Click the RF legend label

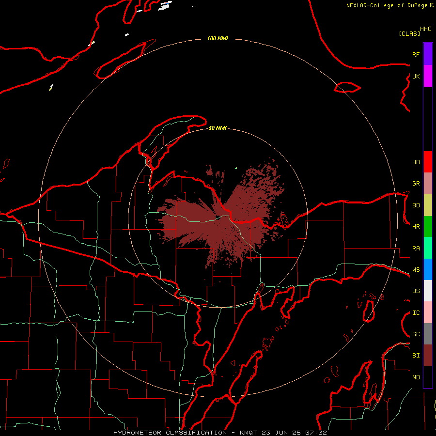coord(416,54)
